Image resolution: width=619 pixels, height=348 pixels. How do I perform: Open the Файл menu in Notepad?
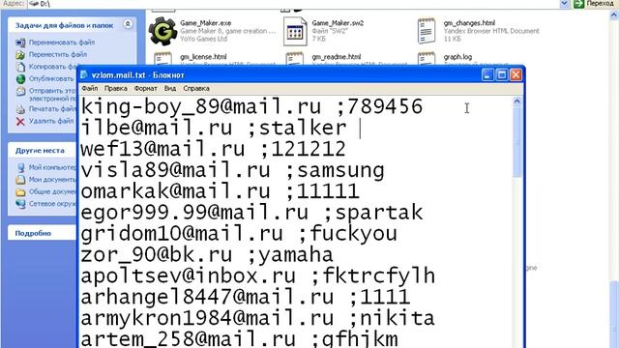(x=90, y=88)
